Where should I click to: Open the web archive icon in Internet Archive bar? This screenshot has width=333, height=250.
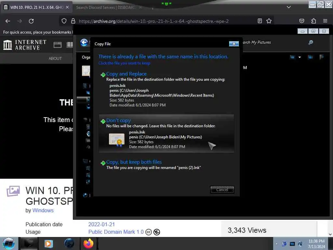click(x=57, y=45)
